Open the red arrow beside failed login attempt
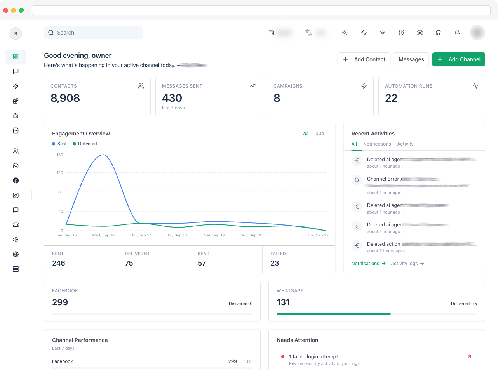Image resolution: width=498 pixels, height=370 pixels. coord(469,356)
